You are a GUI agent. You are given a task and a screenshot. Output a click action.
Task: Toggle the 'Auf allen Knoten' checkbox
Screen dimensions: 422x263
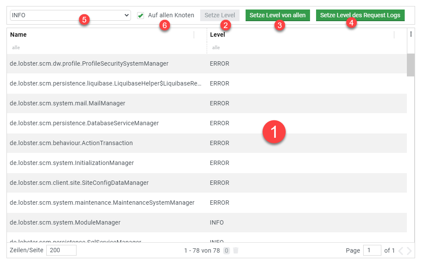pyautogui.click(x=141, y=16)
